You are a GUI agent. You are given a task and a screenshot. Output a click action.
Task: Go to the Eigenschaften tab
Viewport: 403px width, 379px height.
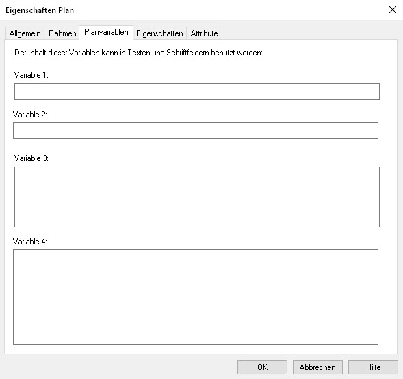(159, 33)
